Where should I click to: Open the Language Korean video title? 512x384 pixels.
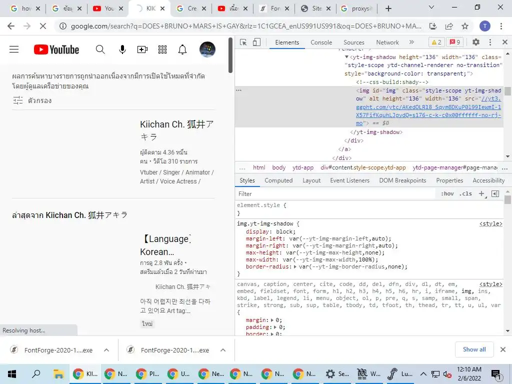tap(165, 245)
